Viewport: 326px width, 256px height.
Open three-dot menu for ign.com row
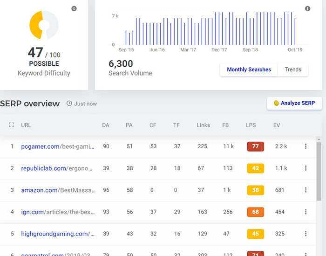306,212
